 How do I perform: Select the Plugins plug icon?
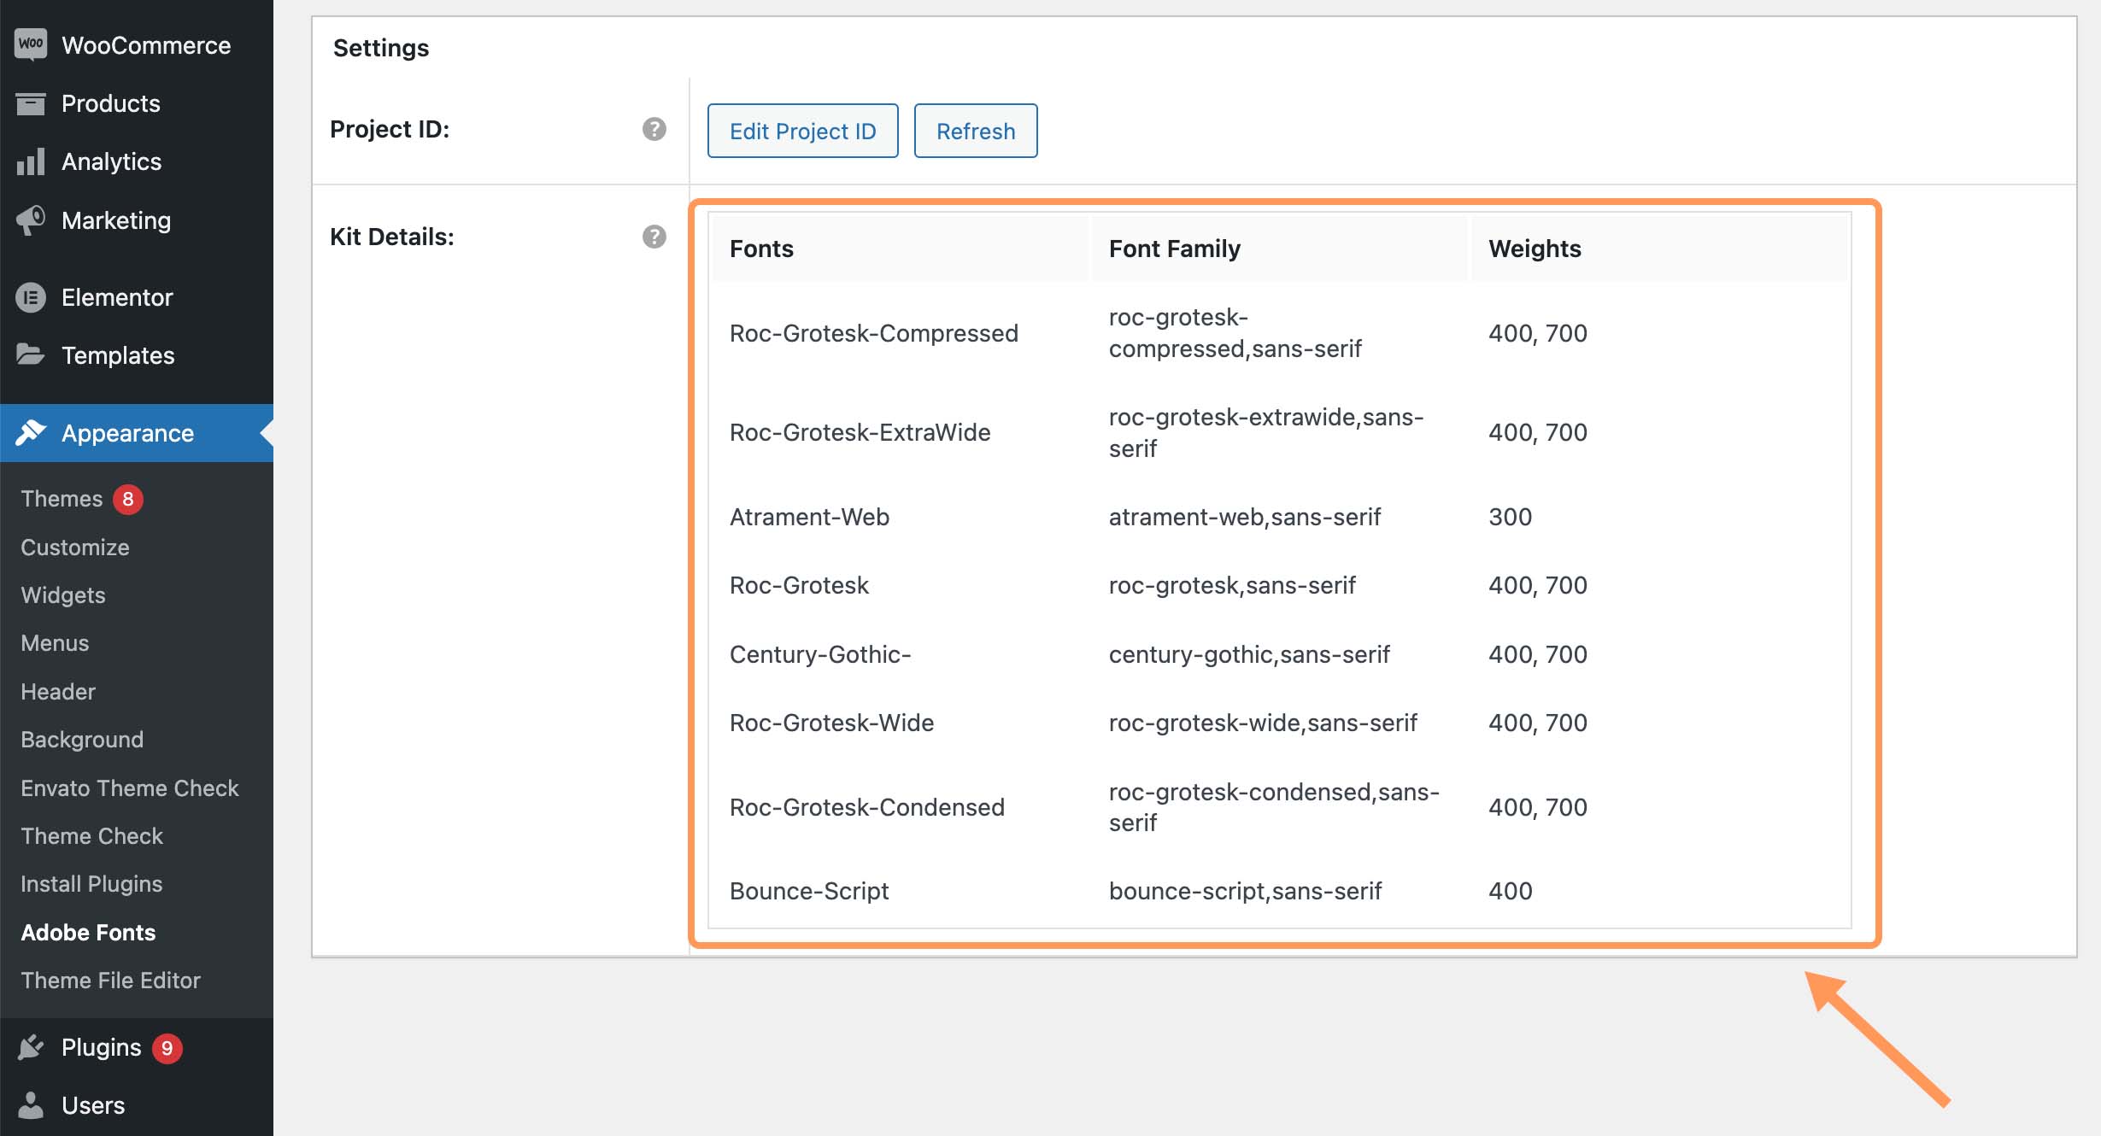coord(30,1047)
